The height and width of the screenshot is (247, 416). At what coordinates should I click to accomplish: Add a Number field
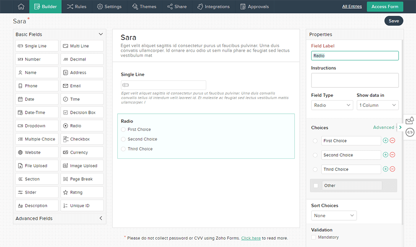coord(37,59)
